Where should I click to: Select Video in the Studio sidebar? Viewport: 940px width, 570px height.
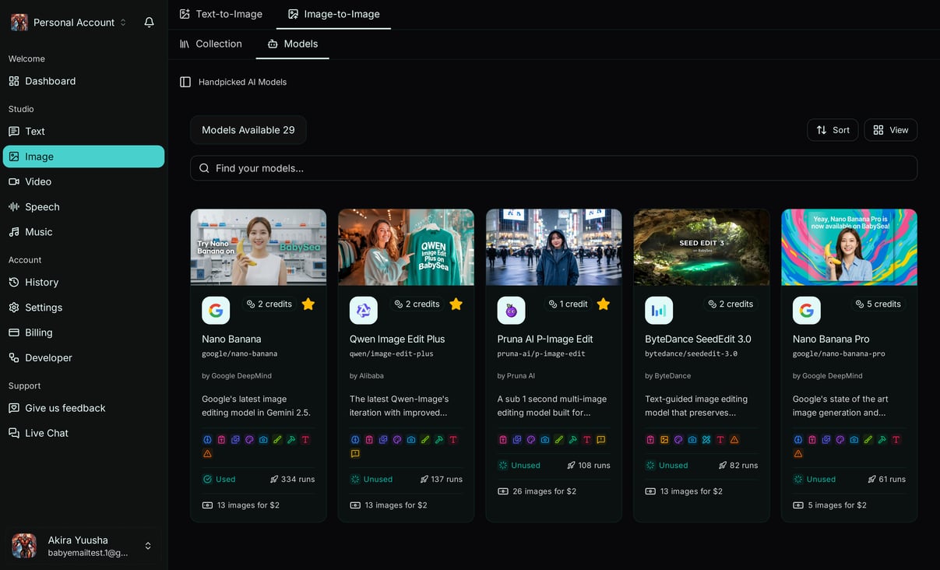pos(37,181)
